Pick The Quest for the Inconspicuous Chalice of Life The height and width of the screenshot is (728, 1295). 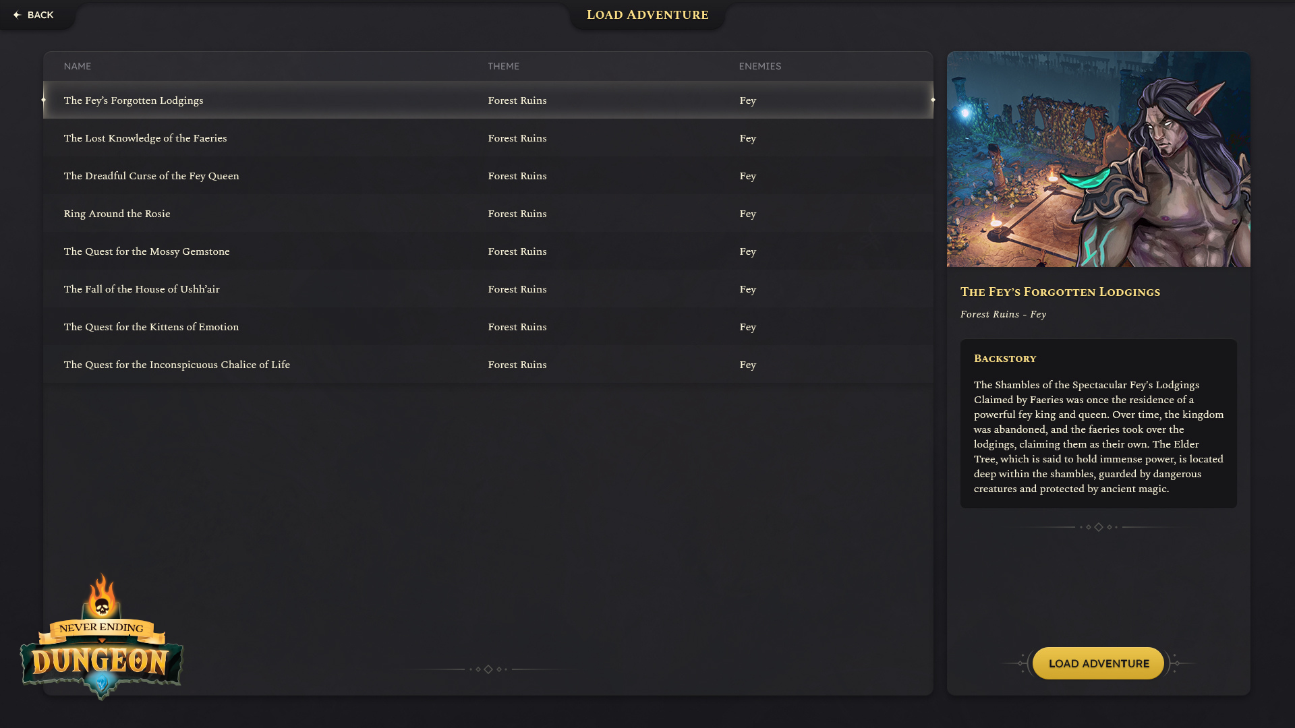pyautogui.click(x=488, y=365)
